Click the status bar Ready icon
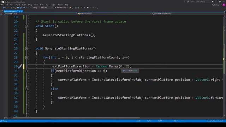The height and width of the screenshot is (127, 226). (x=1, y=121)
